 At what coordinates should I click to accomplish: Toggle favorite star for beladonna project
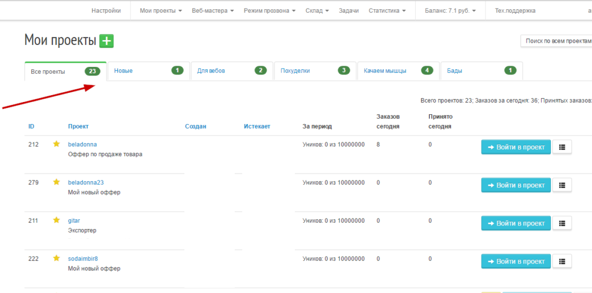click(57, 144)
